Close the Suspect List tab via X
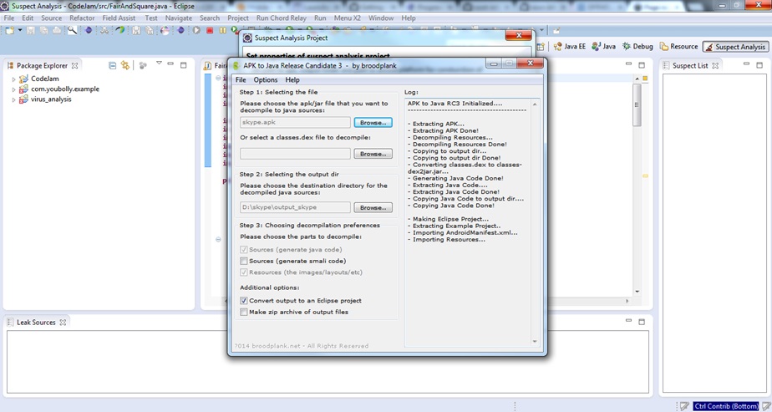This screenshot has height=412, width=772. (715, 65)
